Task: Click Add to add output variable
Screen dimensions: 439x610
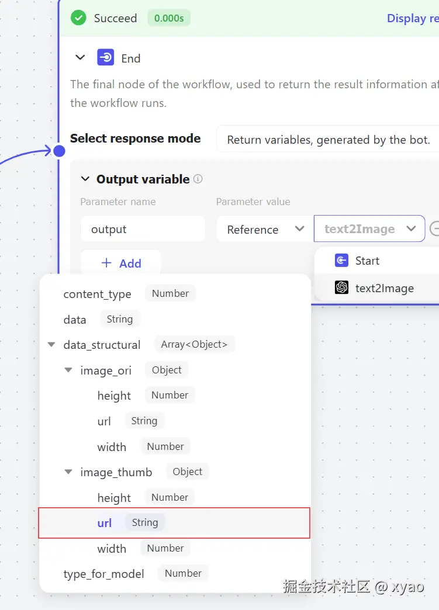Action: coord(121,263)
